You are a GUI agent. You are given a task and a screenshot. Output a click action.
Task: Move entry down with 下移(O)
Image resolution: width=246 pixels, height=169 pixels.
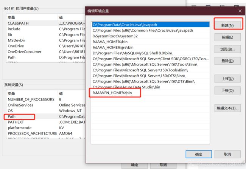pos(227,90)
